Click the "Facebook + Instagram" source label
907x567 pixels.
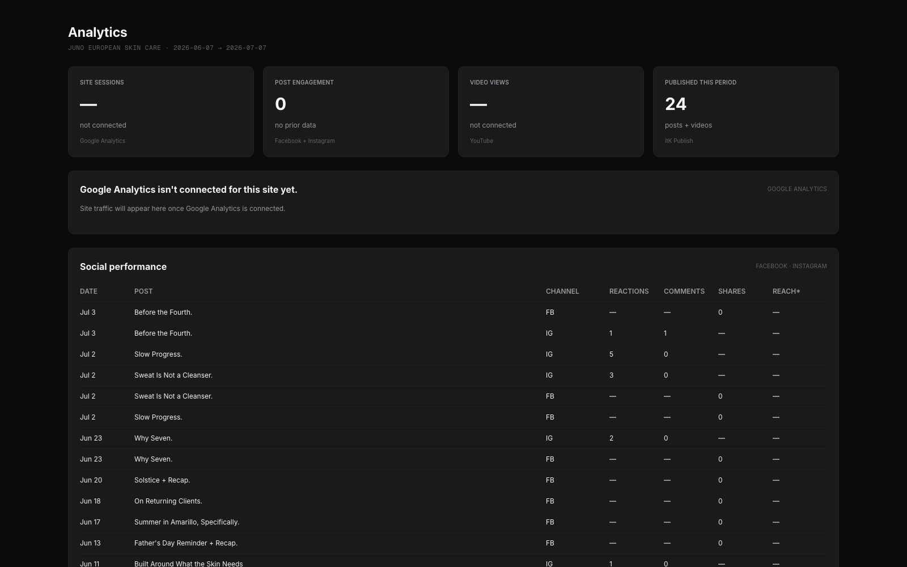(305, 141)
